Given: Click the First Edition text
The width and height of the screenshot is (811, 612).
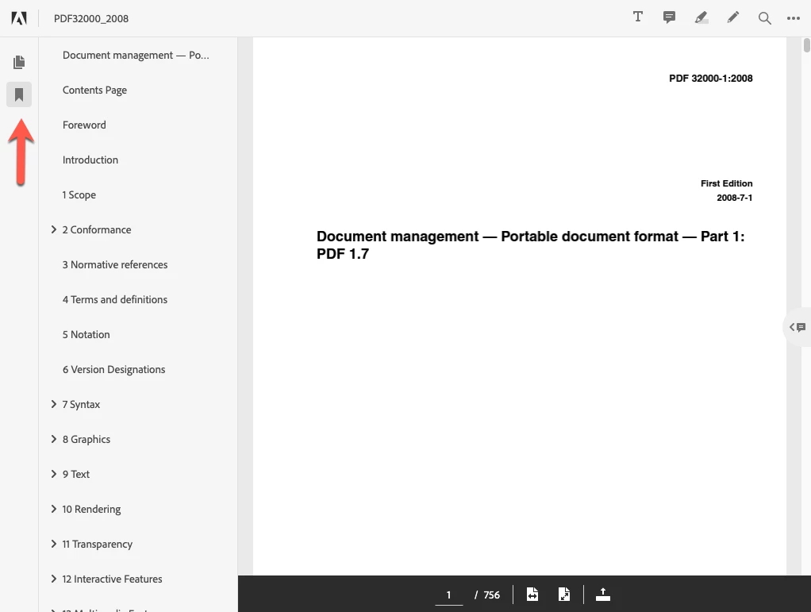Looking at the screenshot, I should click(726, 183).
